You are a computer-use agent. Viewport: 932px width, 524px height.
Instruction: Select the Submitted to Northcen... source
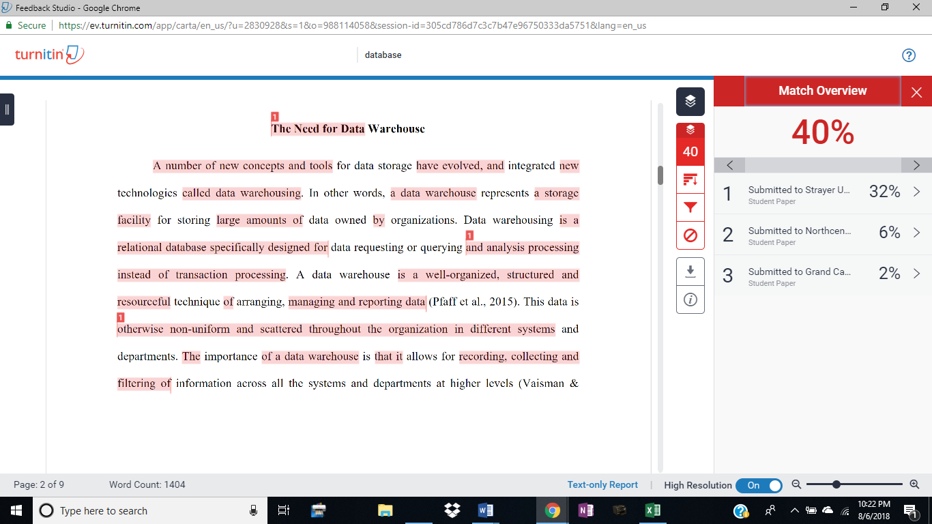point(800,231)
